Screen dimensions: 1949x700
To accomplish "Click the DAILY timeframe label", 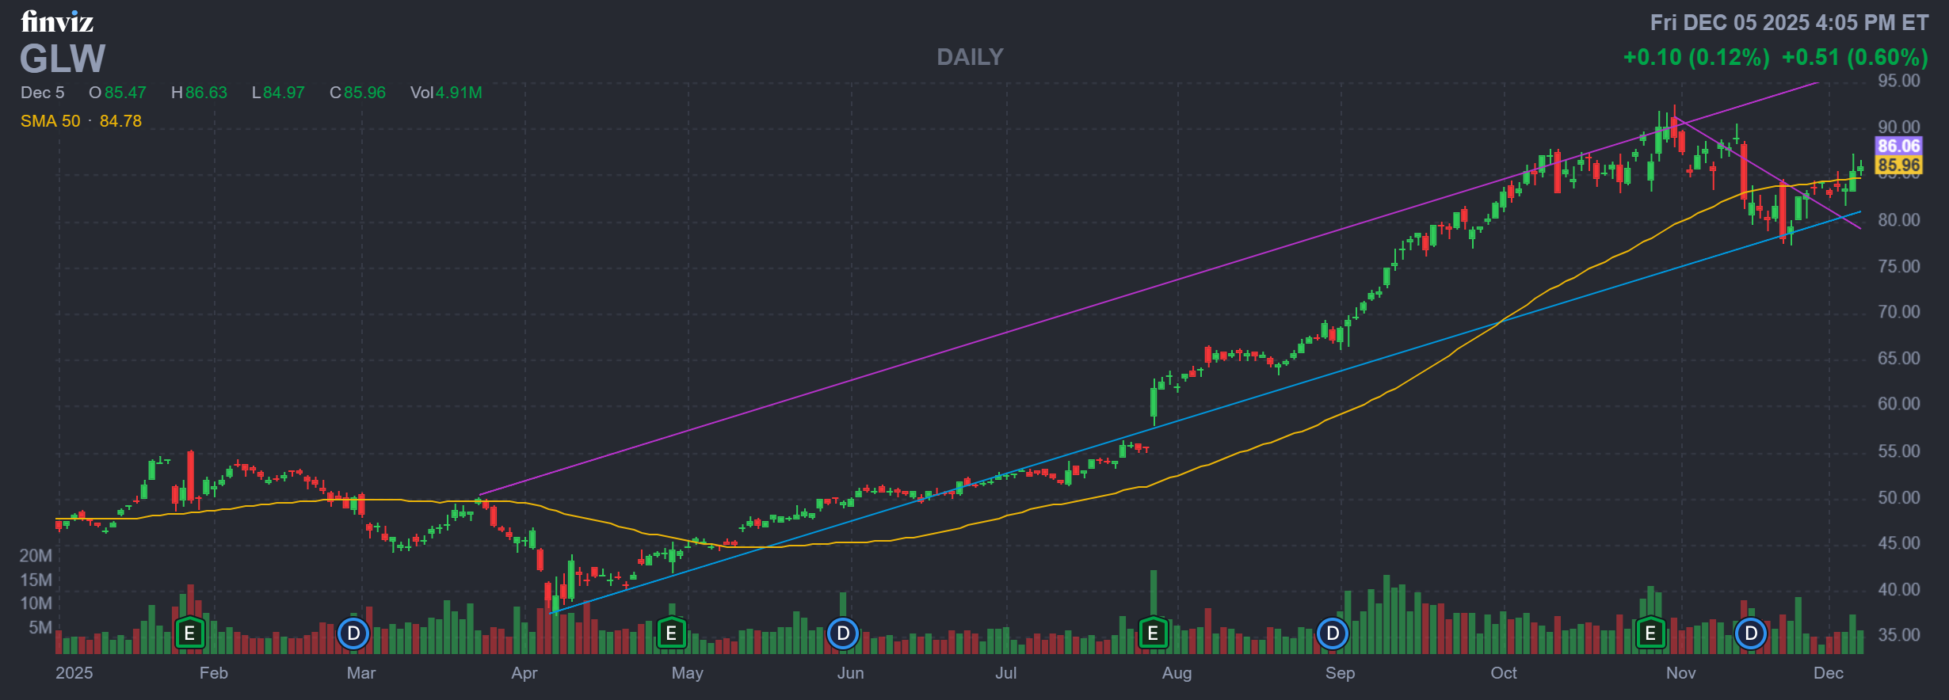I will 970,57.
